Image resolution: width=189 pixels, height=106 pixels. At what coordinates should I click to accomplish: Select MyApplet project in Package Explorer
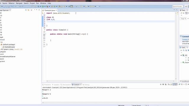pyautogui.click(x=3, y=52)
